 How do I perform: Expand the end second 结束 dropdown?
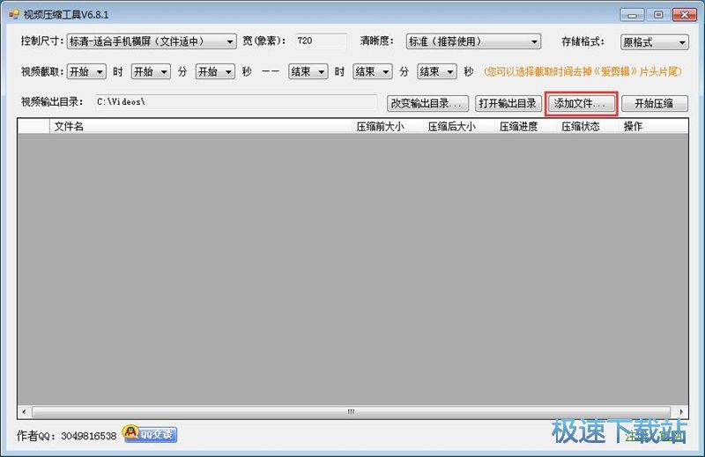pyautogui.click(x=438, y=72)
